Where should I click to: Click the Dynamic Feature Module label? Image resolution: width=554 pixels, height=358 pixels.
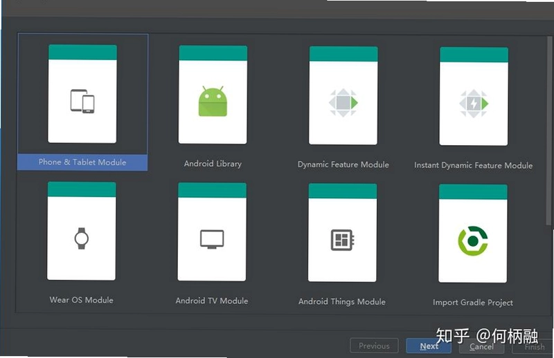point(343,164)
